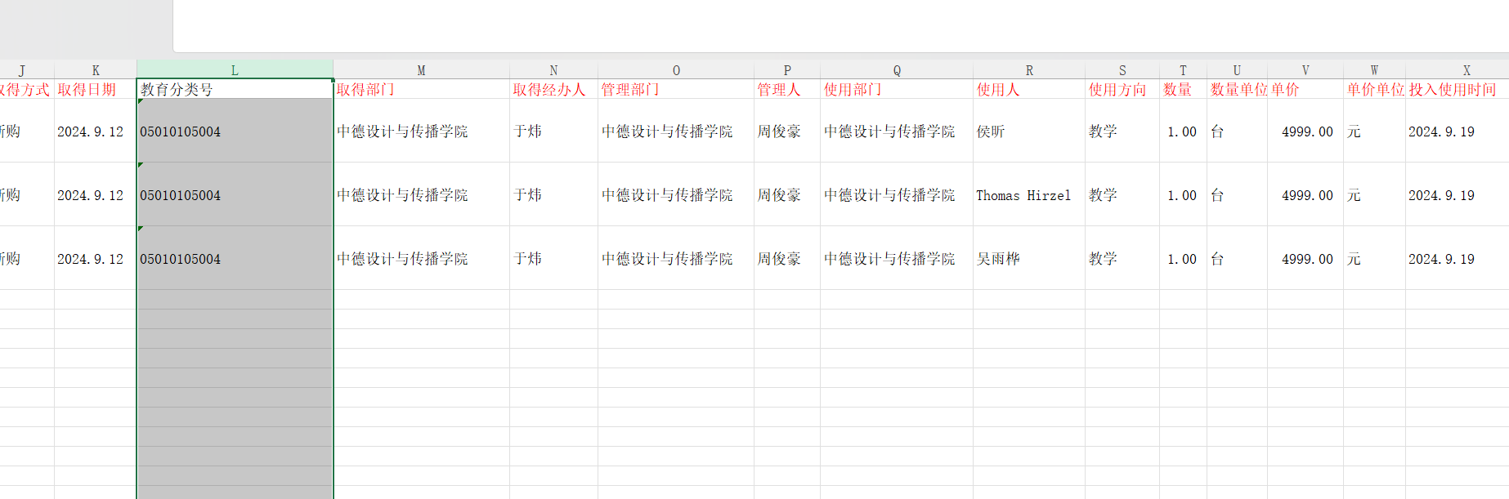Select the Thomas Hirzel cell
The width and height of the screenshot is (1509, 499).
(1028, 195)
